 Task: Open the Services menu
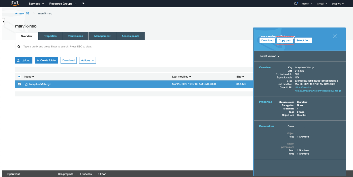[36, 4]
